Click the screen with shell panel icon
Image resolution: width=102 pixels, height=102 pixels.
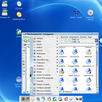pyautogui.click(x=49, y=99)
